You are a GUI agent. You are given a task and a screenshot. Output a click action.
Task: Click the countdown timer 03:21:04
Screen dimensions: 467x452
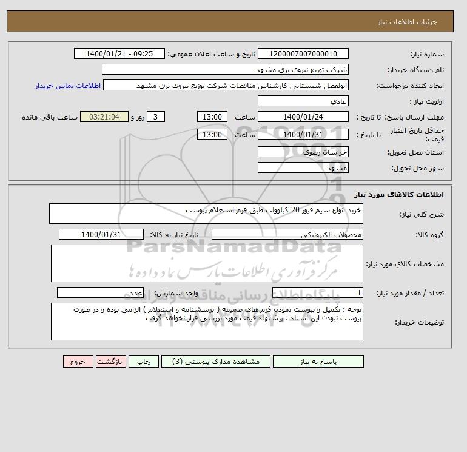tap(104, 117)
